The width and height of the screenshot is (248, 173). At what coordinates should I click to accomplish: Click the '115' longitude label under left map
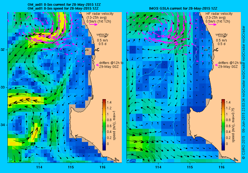[71, 167]
